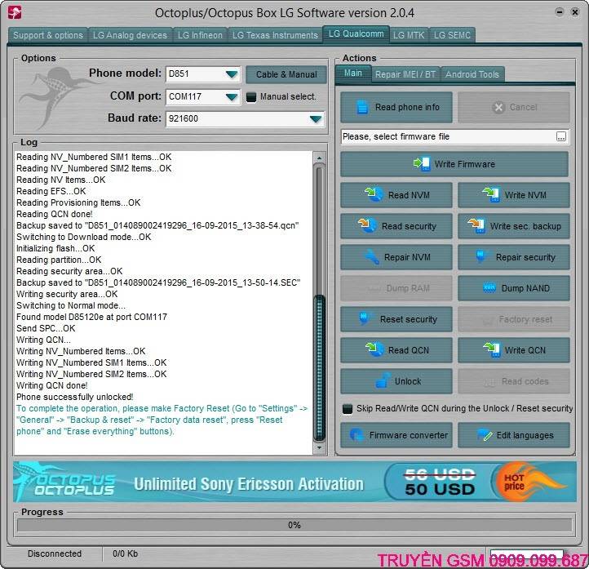Click the Write Firmware phone icon
Screen dimensions: 589x569
[x=422, y=164]
